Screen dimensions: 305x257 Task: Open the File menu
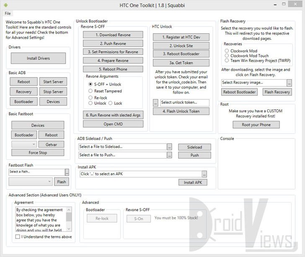[x=8, y=13]
